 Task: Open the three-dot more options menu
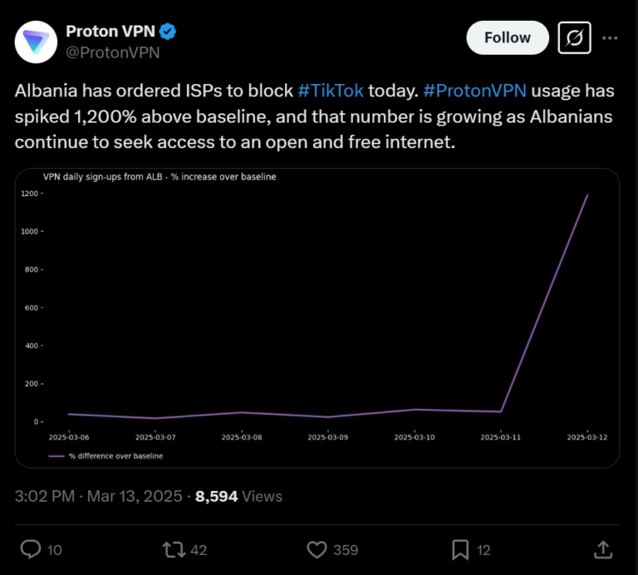tap(610, 38)
